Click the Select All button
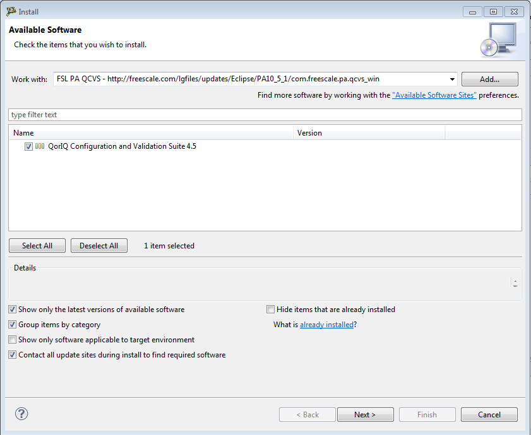The height and width of the screenshot is (435, 531). coord(37,246)
